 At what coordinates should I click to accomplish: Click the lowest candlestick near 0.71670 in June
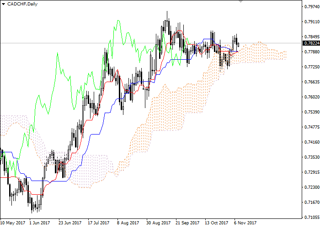32,206
